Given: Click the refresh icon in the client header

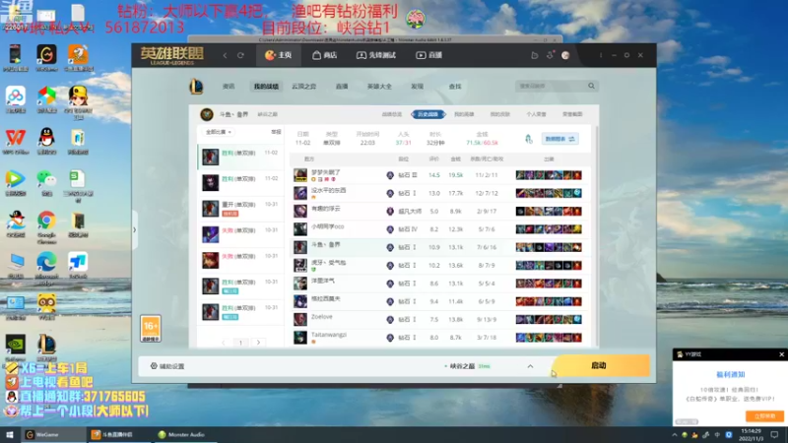Looking at the screenshot, I should pos(240,56).
